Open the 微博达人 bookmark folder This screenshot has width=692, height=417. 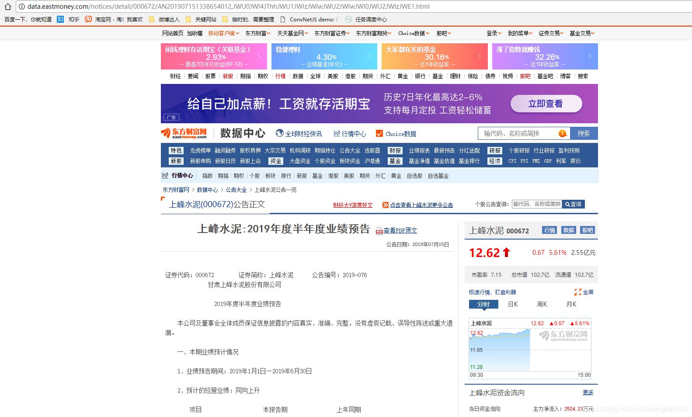coord(164,19)
